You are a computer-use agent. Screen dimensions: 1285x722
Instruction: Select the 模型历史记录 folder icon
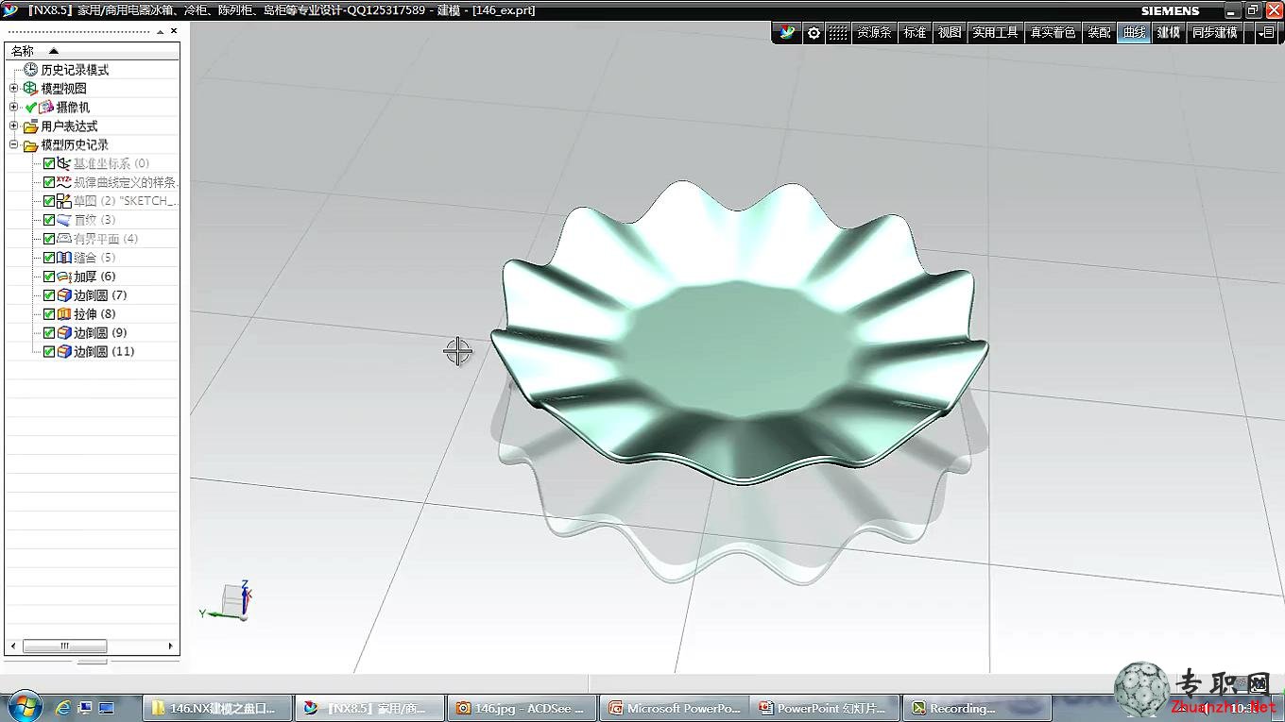30,145
